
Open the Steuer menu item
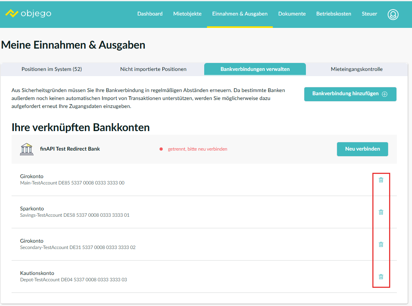369,14
